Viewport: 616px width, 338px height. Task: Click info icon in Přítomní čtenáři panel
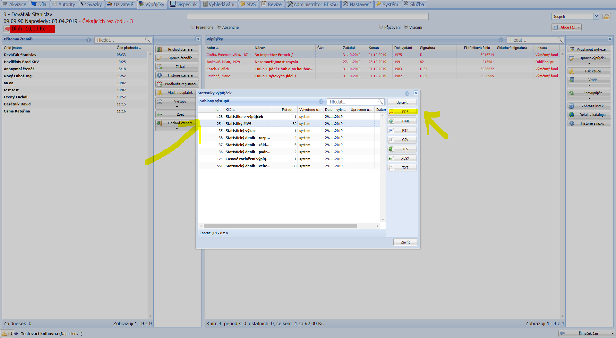click(x=89, y=40)
